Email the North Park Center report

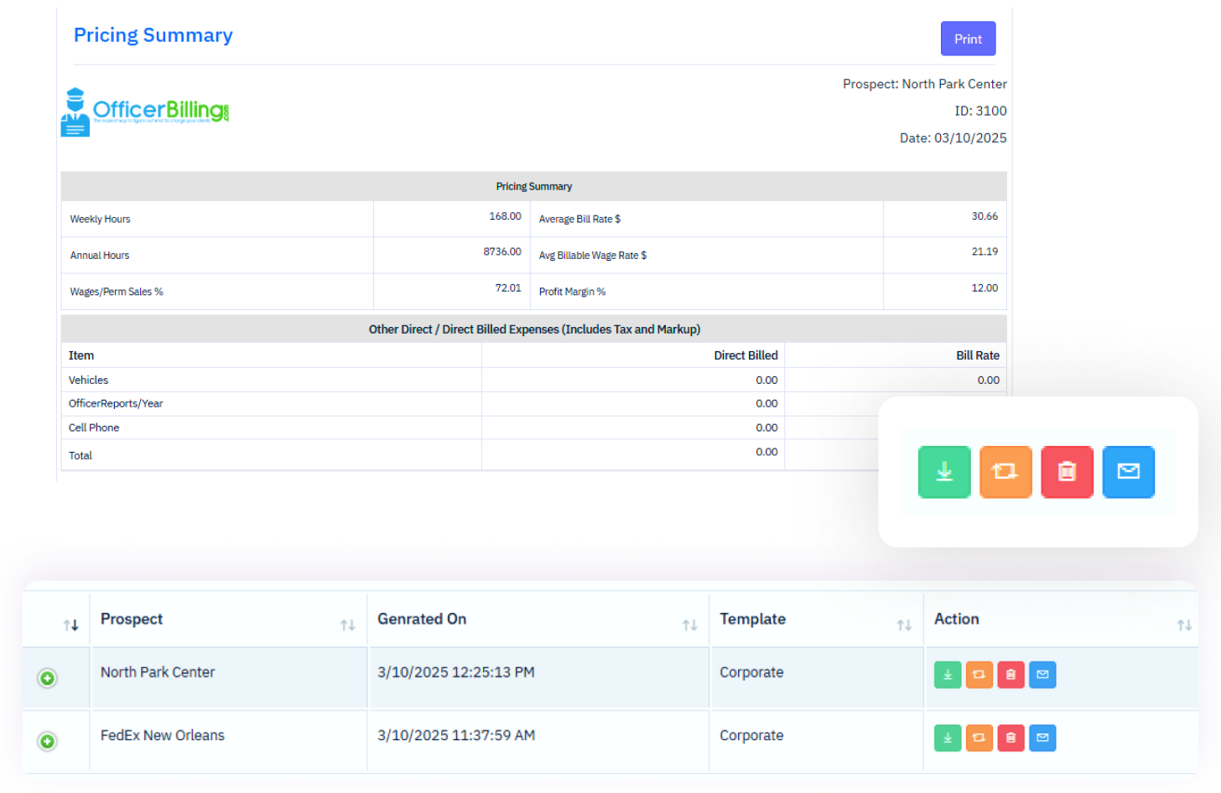1042,674
